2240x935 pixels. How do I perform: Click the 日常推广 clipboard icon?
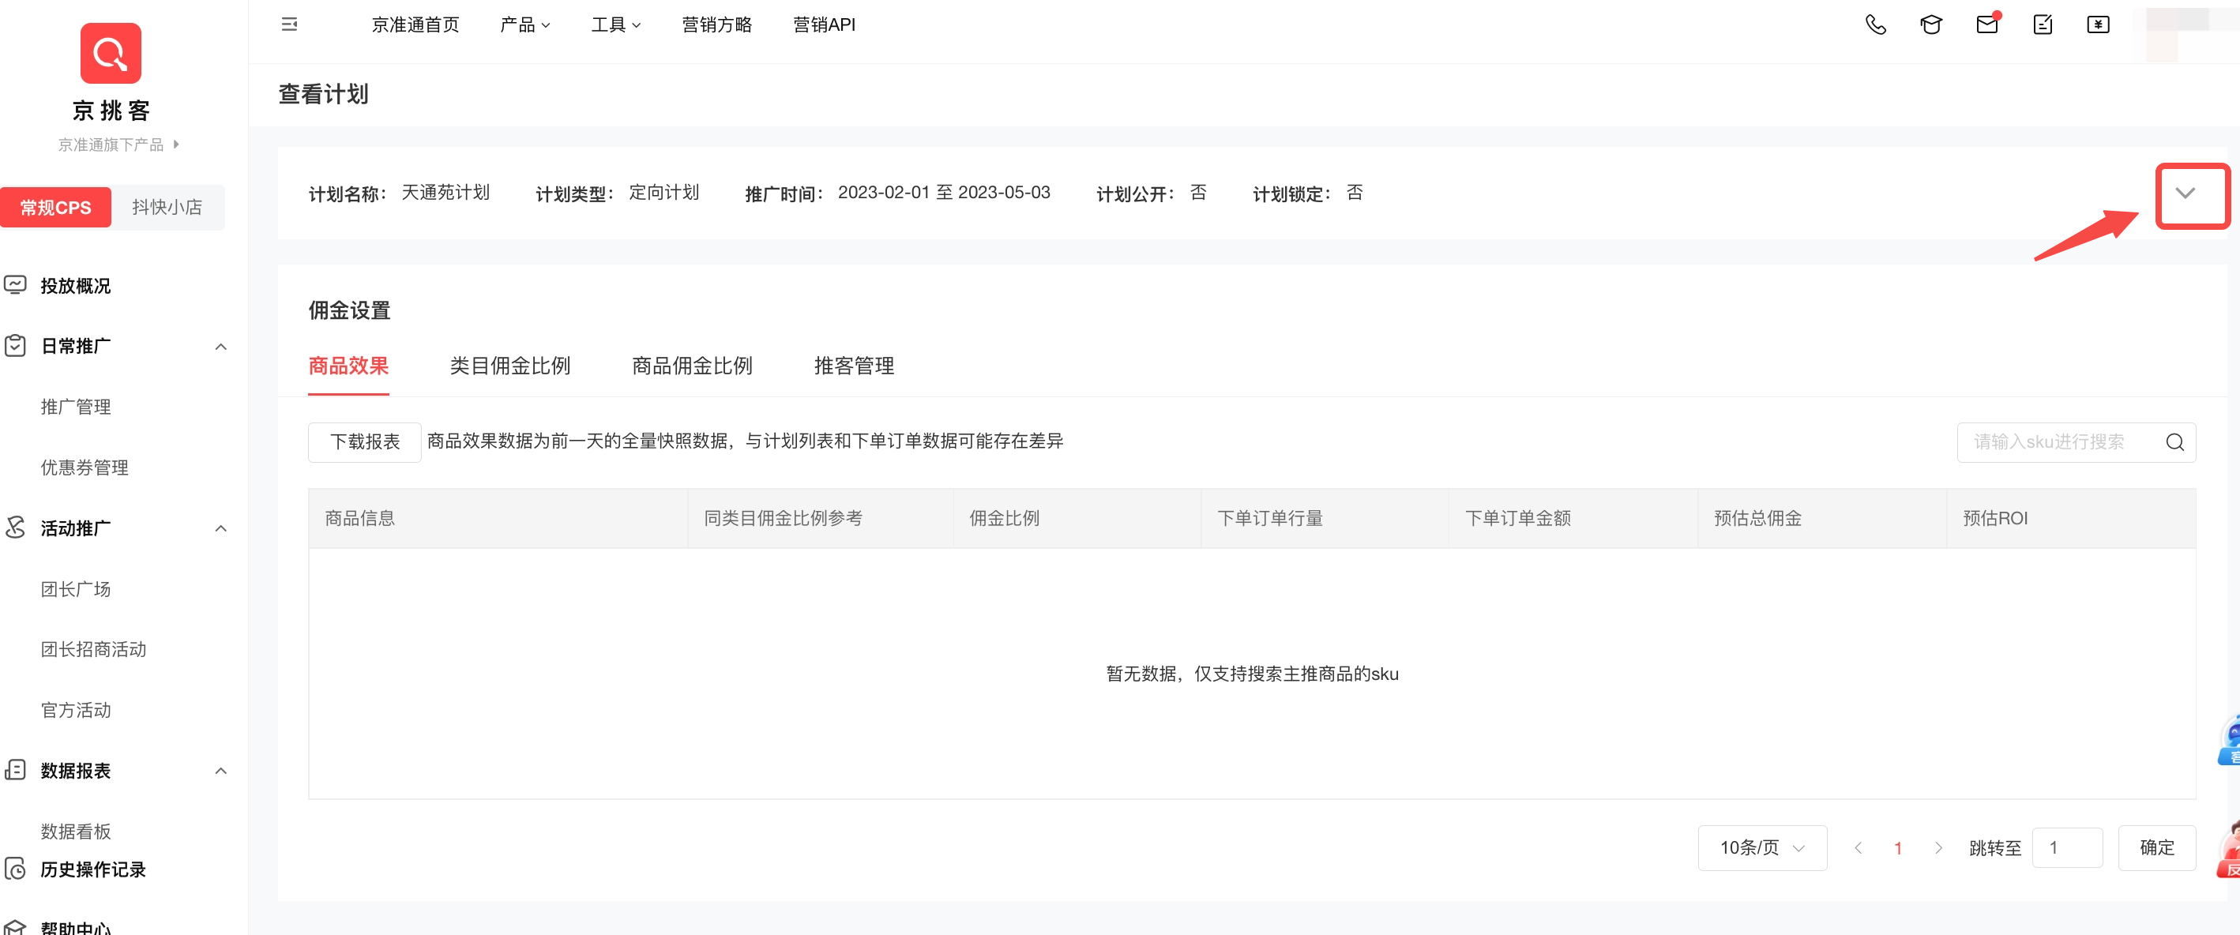click(15, 345)
